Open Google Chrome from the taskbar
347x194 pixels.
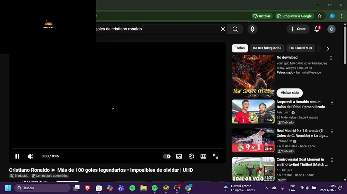188,188
